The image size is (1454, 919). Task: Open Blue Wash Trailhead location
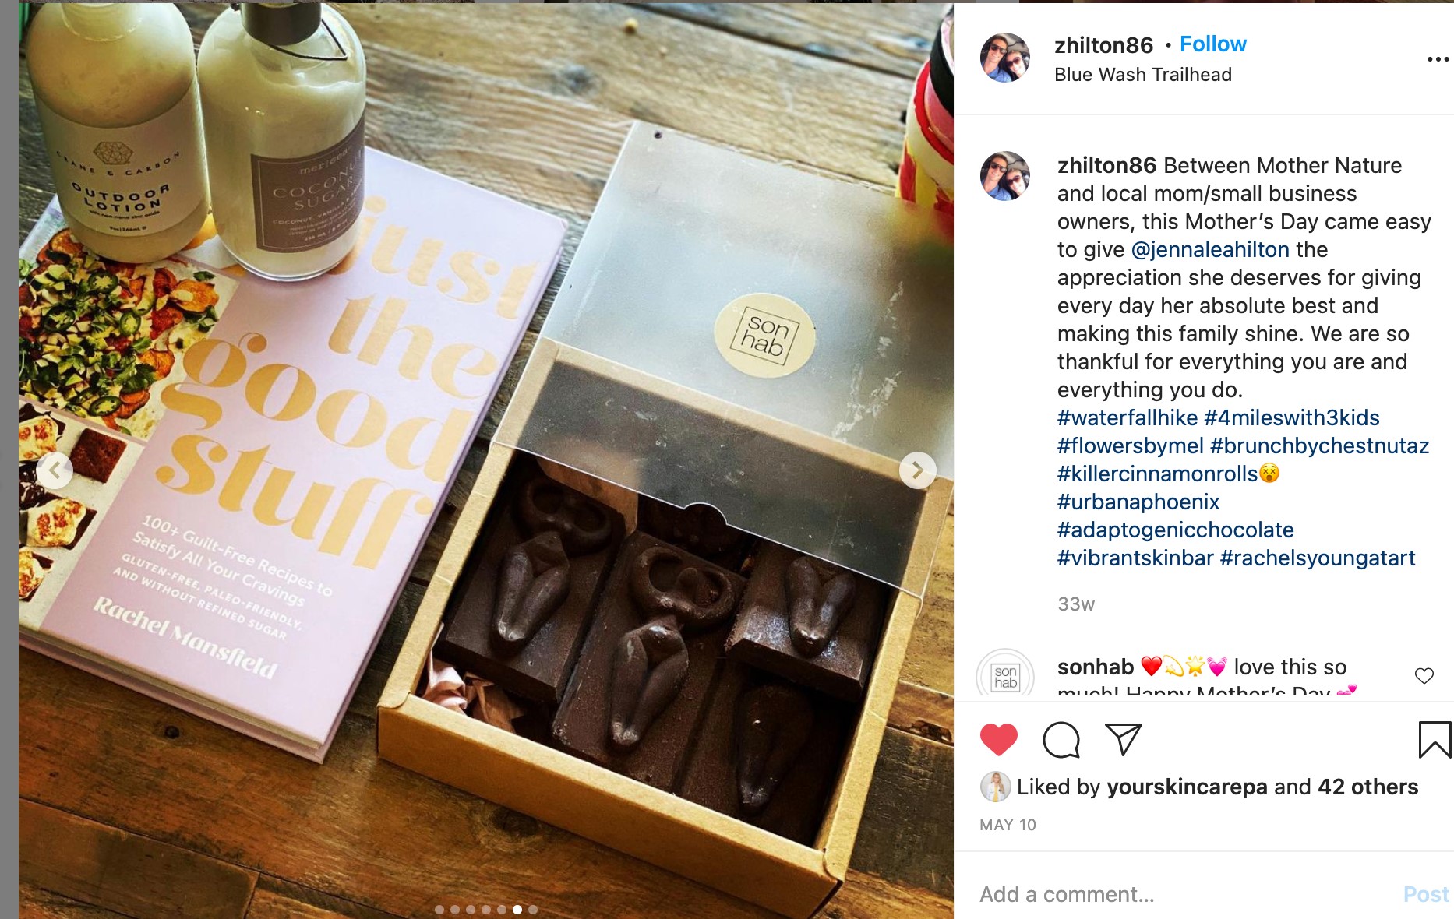[1142, 75]
